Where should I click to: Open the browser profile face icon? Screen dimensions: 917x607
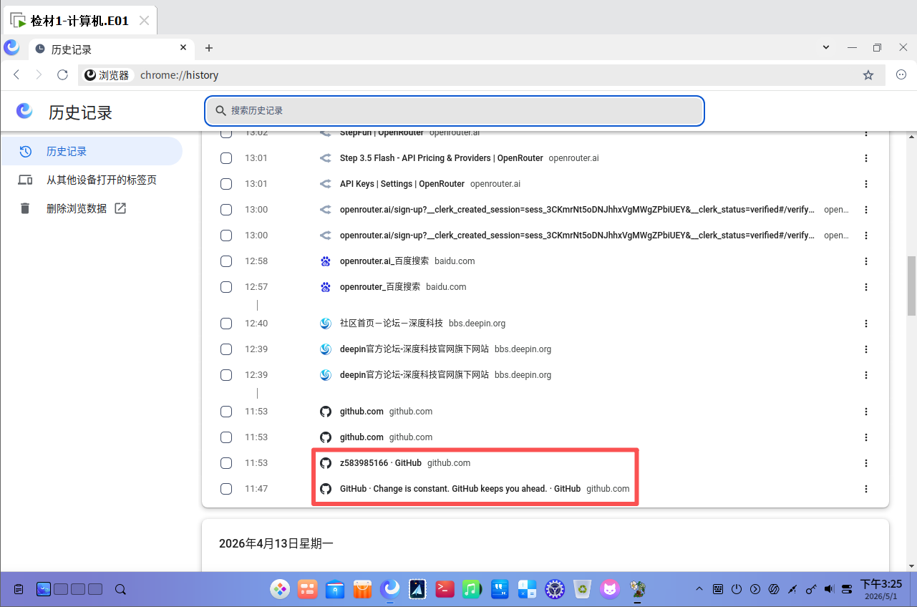click(901, 75)
